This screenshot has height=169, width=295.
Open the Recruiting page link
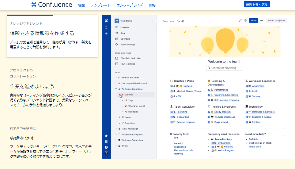[182, 112]
